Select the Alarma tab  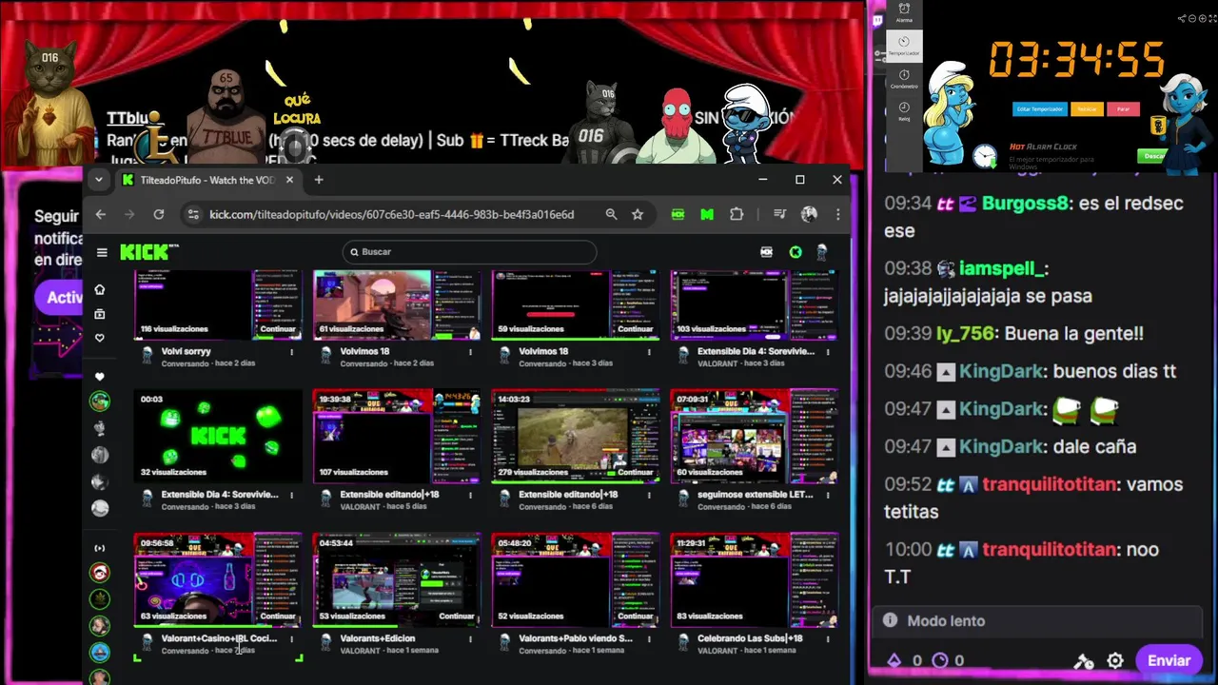click(904, 14)
